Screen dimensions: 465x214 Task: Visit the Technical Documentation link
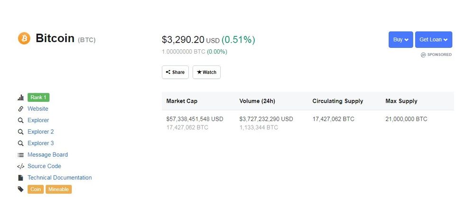coord(60,178)
